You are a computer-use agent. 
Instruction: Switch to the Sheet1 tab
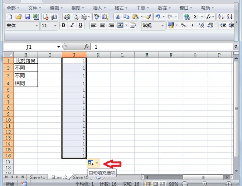(x=38, y=177)
